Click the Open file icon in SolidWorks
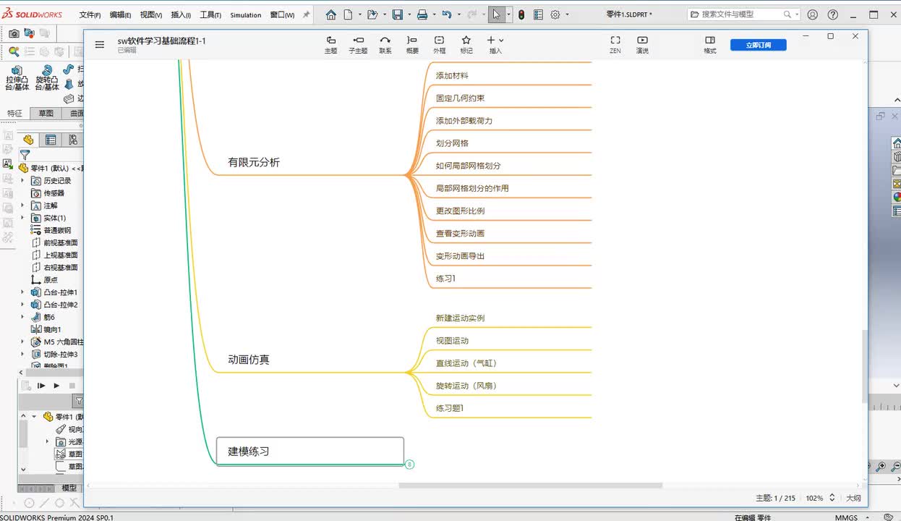Screen dimensions: 901x521 pos(372,14)
